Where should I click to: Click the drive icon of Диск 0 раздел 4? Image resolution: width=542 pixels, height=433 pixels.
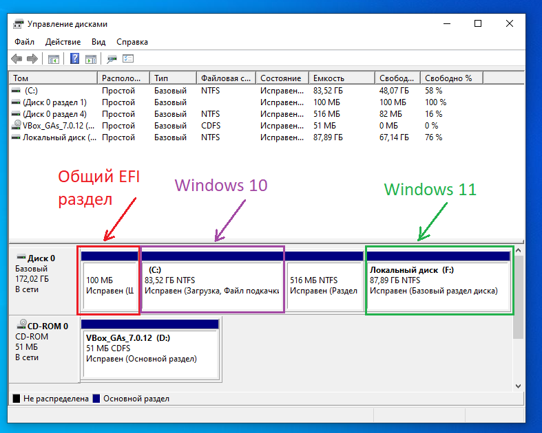tap(16, 114)
